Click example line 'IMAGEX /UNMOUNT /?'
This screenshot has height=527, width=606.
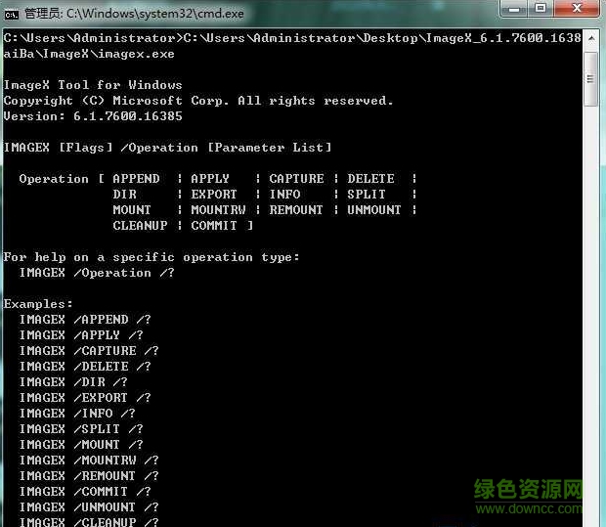click(89, 506)
